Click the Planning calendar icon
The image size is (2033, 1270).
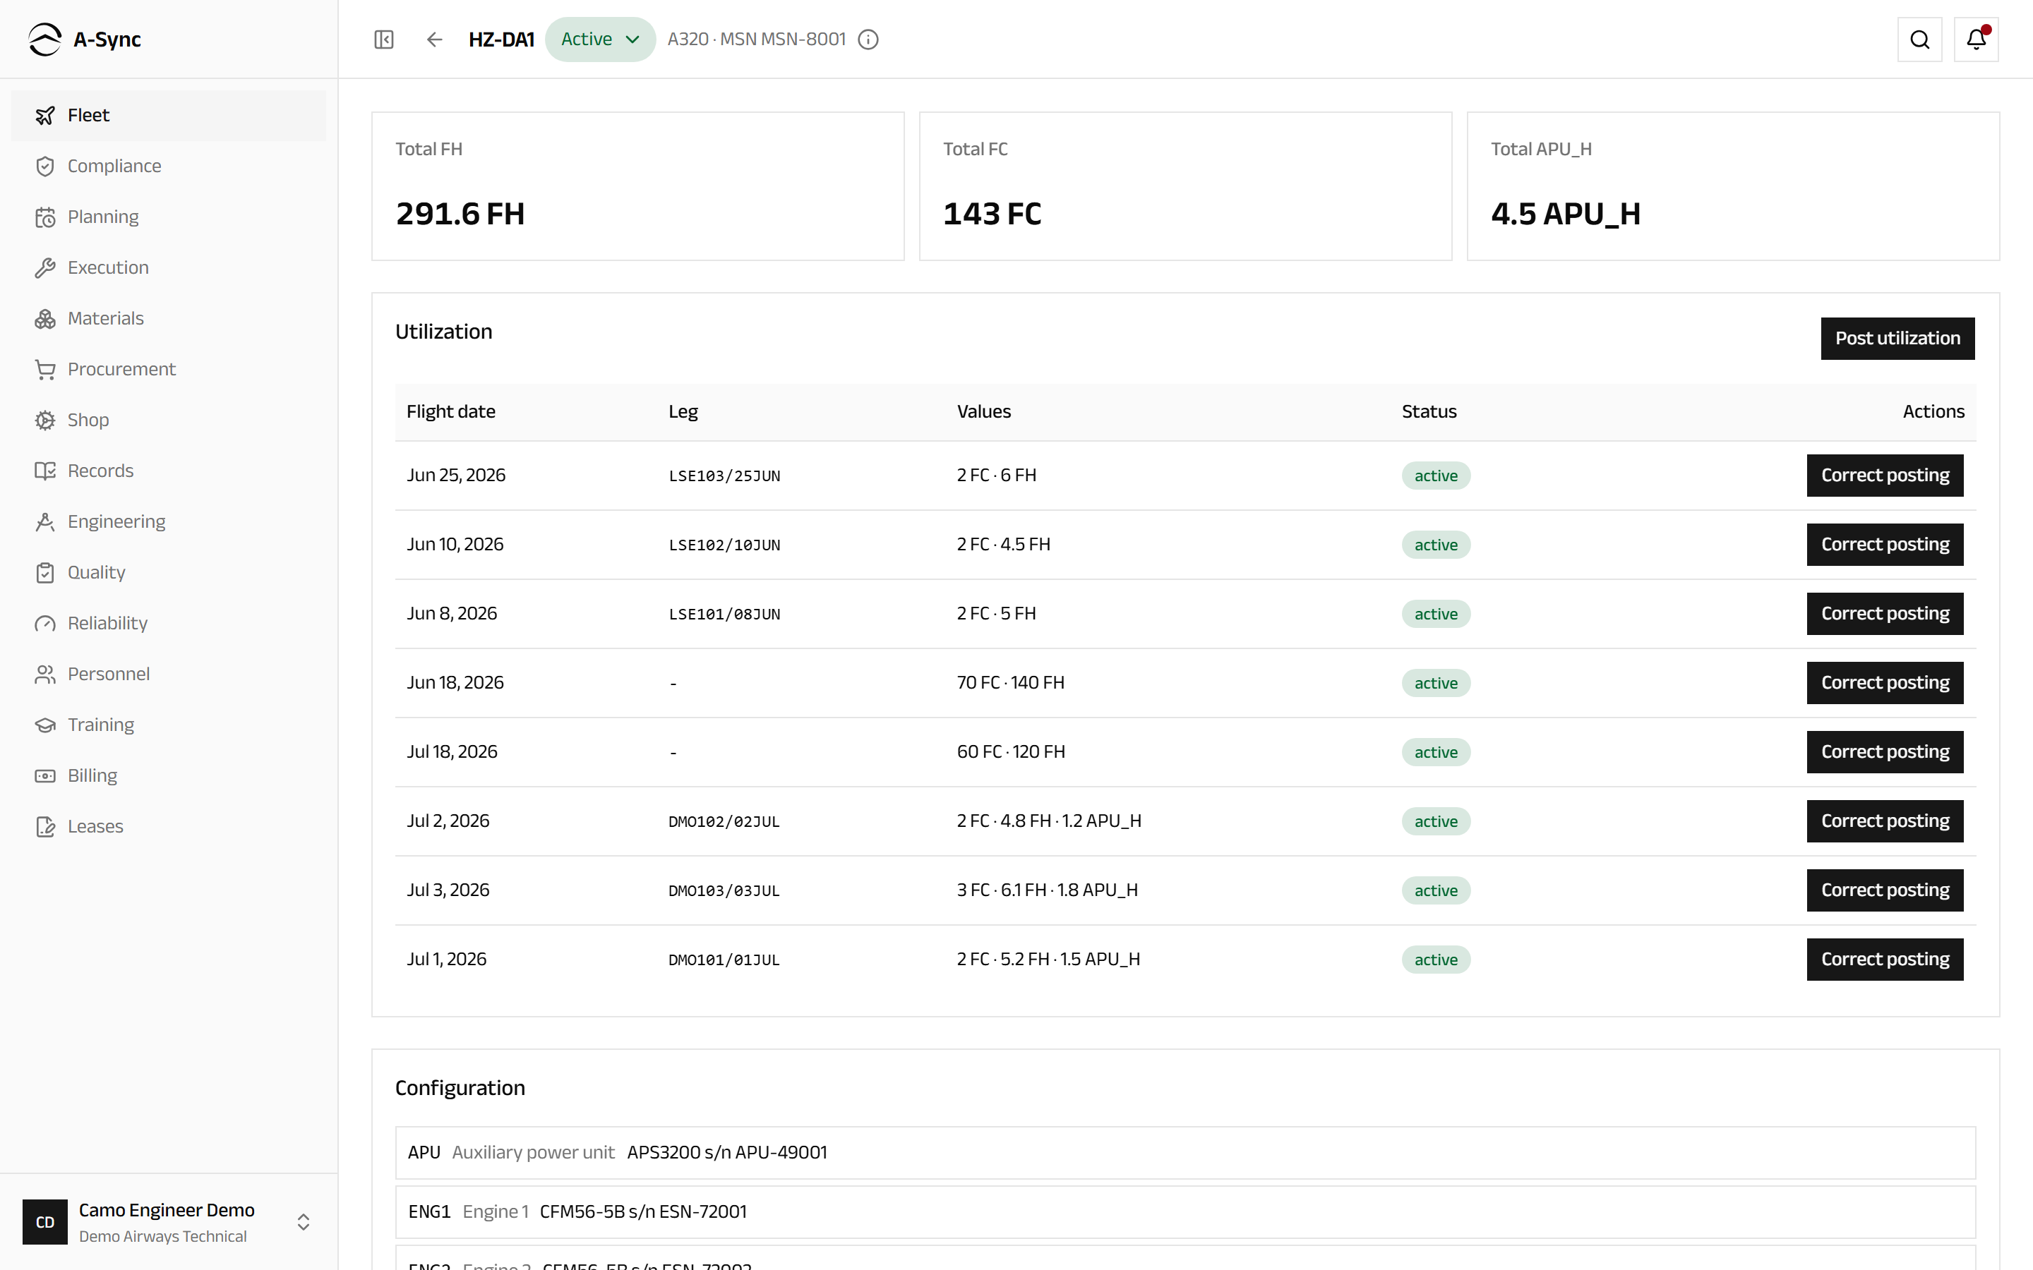45,217
